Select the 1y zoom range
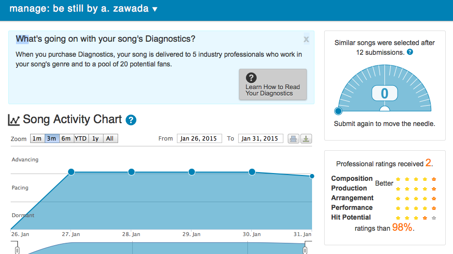The width and height of the screenshot is (453, 254). pos(96,139)
